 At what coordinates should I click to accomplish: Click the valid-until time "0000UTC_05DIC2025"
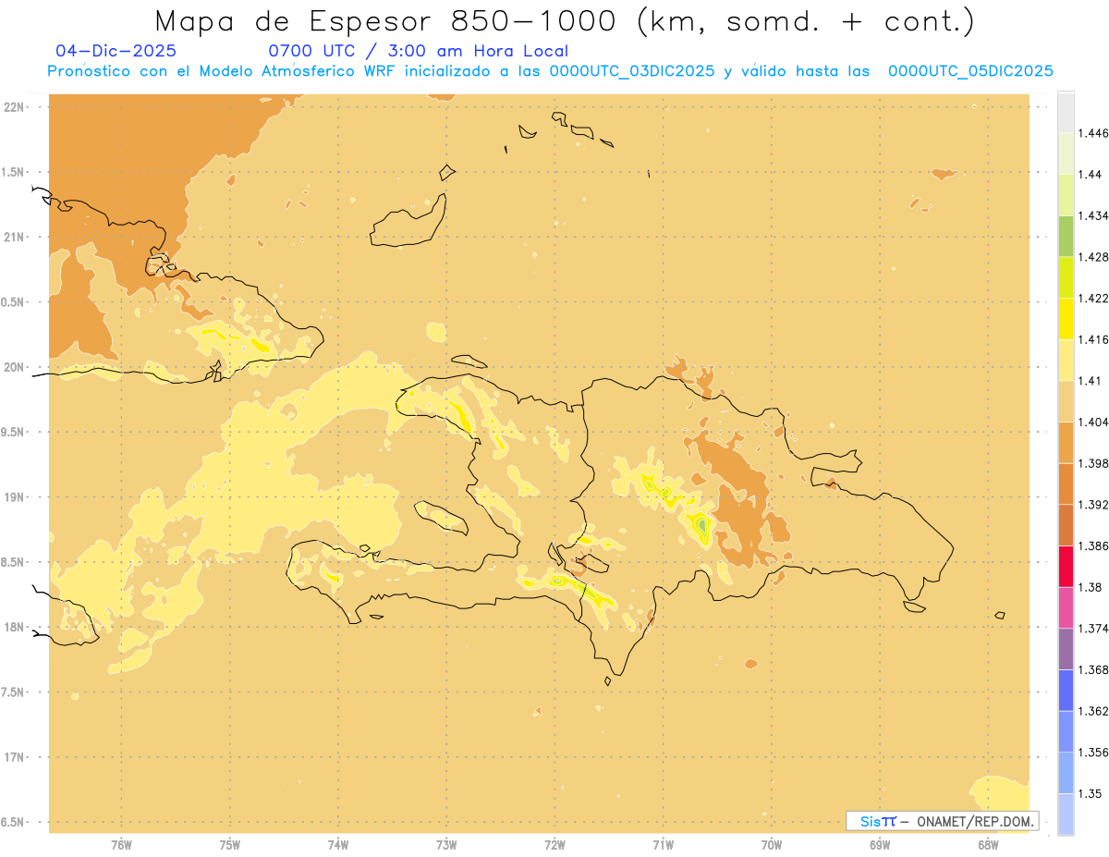[970, 71]
